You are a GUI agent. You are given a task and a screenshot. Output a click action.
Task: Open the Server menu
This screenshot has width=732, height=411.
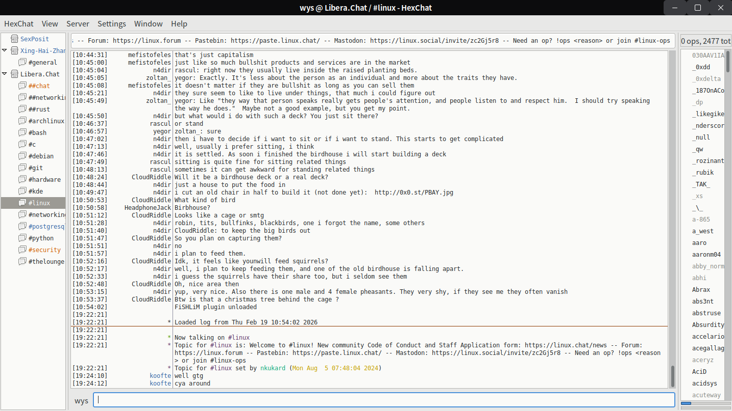[x=78, y=23]
